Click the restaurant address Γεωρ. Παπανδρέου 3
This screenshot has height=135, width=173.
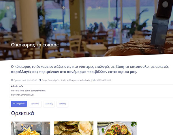coord(66,80)
